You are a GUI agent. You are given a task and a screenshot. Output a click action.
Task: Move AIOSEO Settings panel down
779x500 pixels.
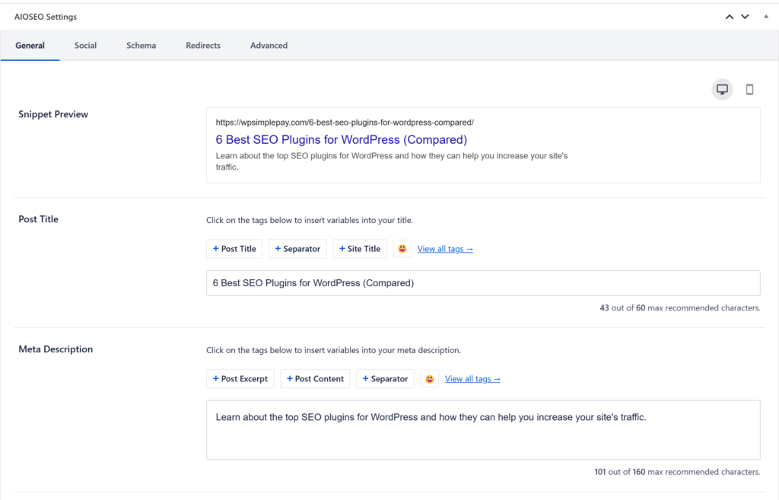click(x=746, y=17)
